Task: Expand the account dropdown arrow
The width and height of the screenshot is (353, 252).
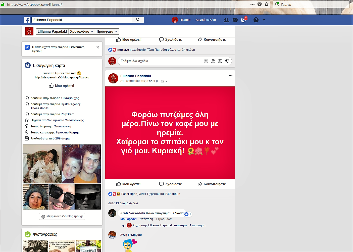Action: (x=264, y=20)
